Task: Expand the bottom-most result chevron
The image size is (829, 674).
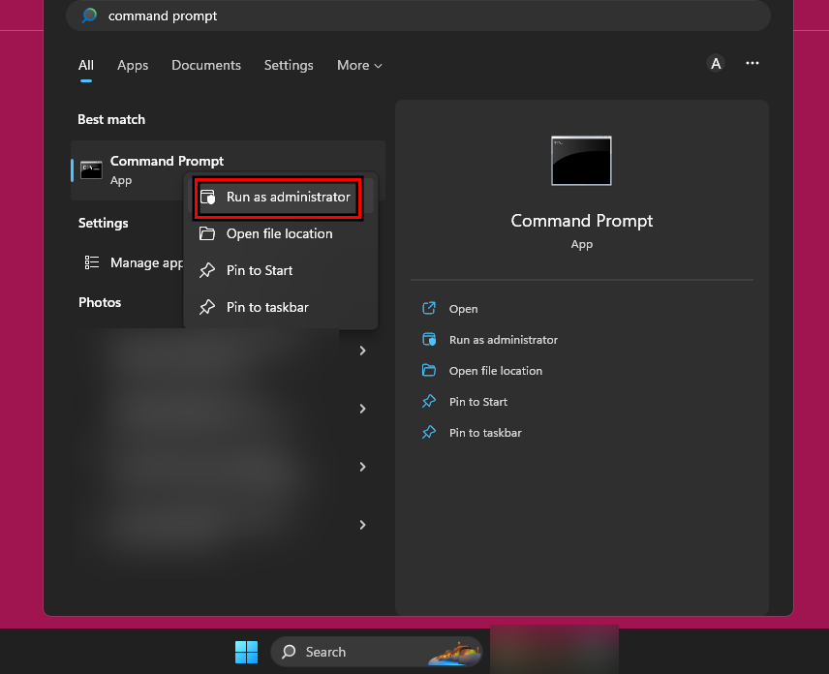Action: point(362,525)
